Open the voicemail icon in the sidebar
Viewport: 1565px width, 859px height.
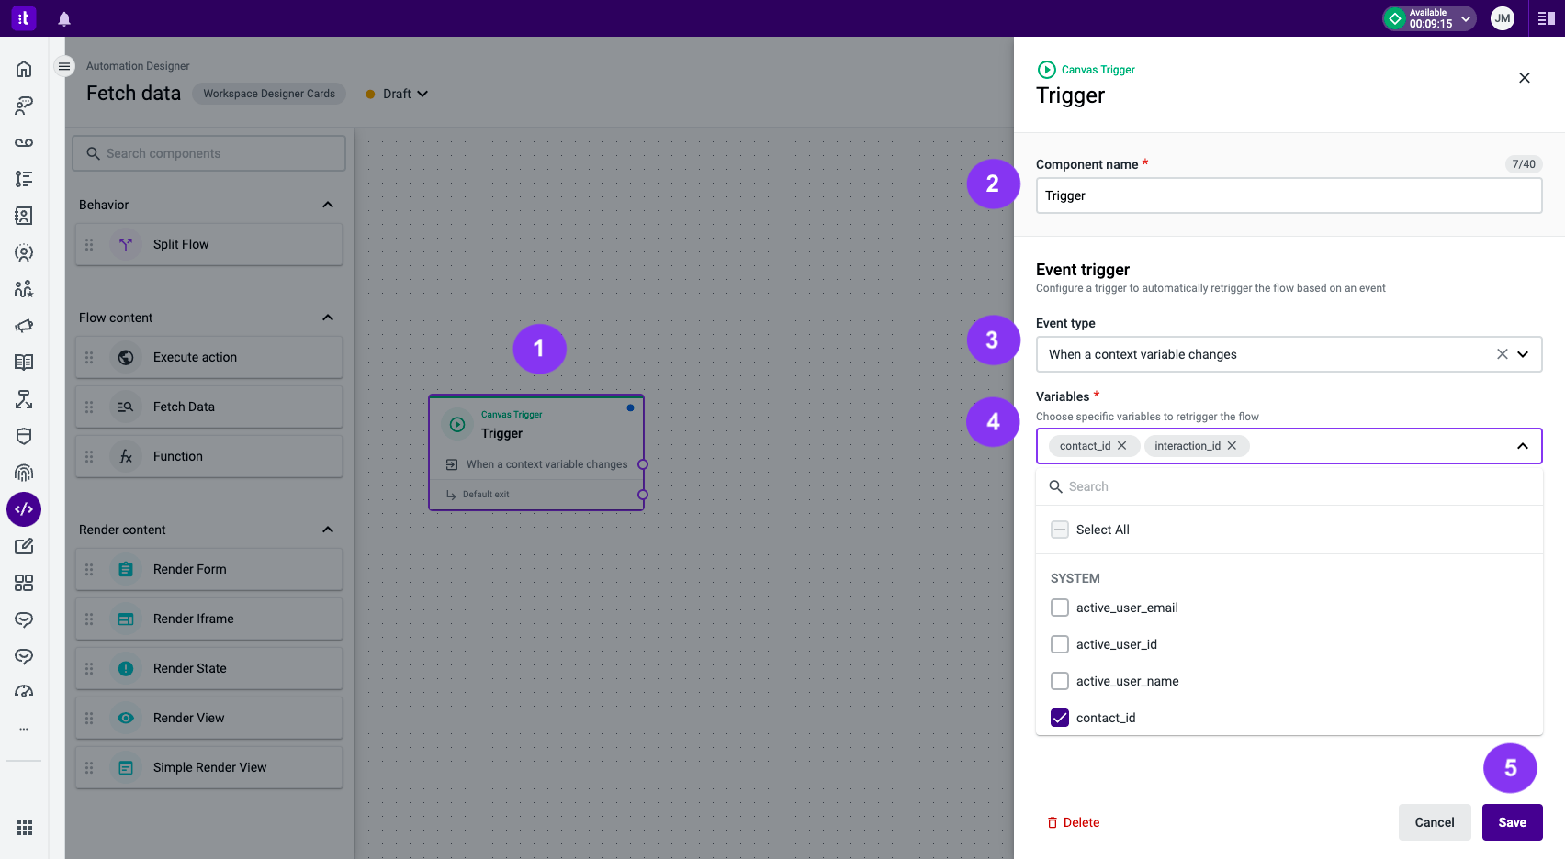click(24, 142)
